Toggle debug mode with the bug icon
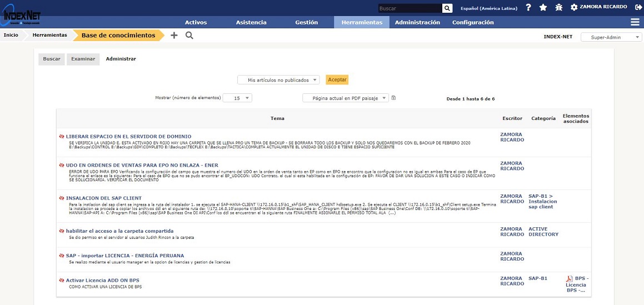This screenshot has width=644, height=305. pyautogui.click(x=558, y=8)
